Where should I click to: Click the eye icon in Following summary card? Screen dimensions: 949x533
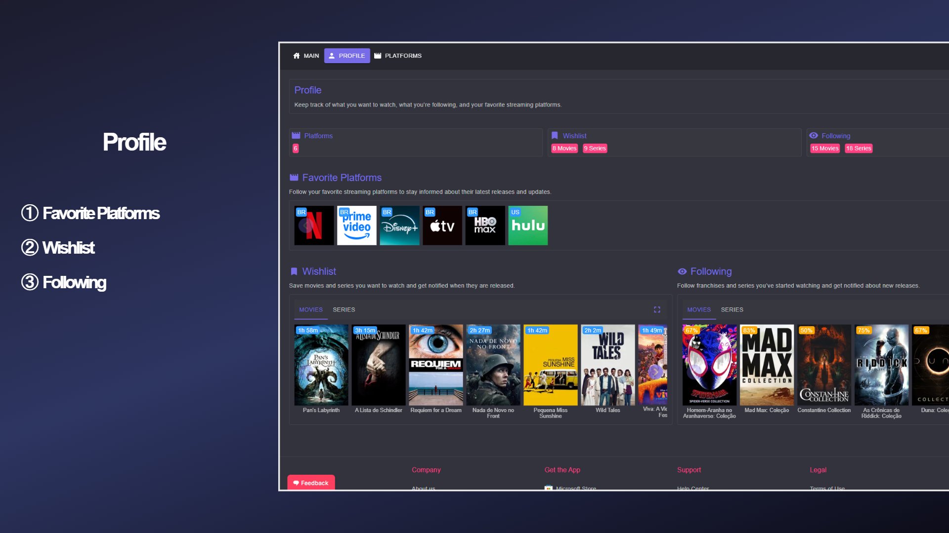pyautogui.click(x=814, y=136)
